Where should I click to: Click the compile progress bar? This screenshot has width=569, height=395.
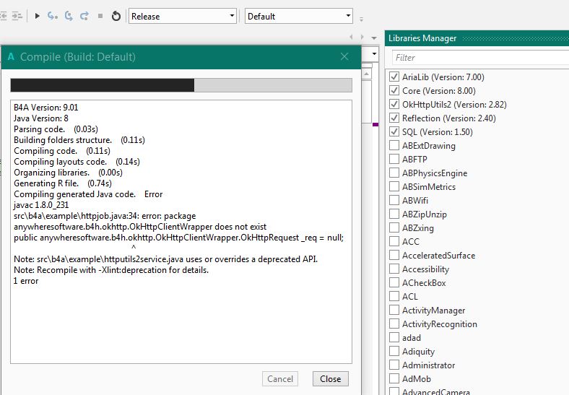pyautogui.click(x=181, y=85)
